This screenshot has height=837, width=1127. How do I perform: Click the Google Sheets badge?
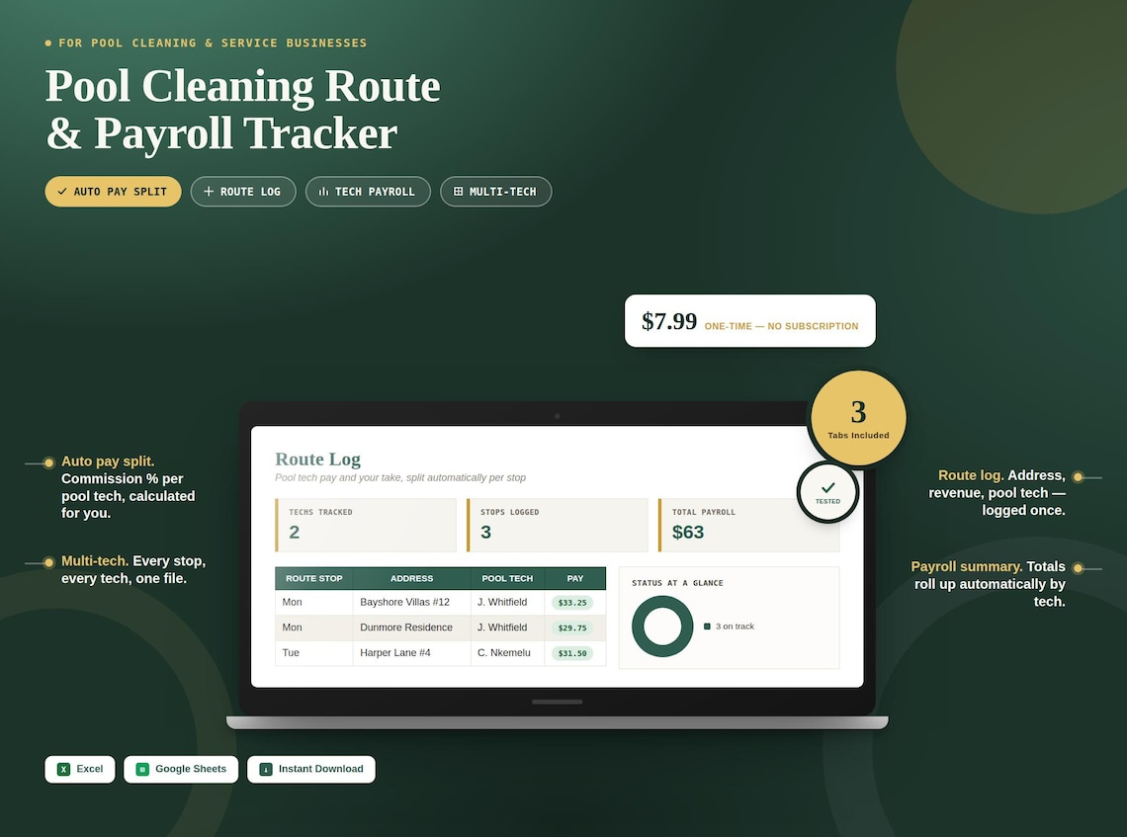(181, 770)
